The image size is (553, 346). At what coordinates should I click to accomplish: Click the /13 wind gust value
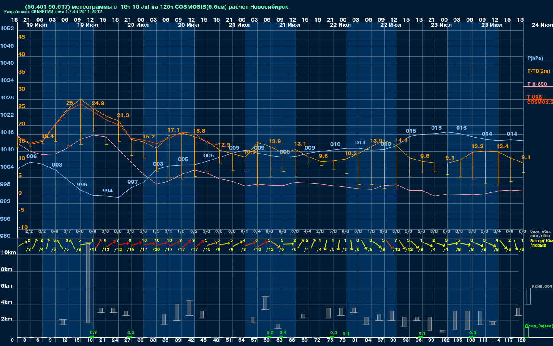click(x=105, y=249)
